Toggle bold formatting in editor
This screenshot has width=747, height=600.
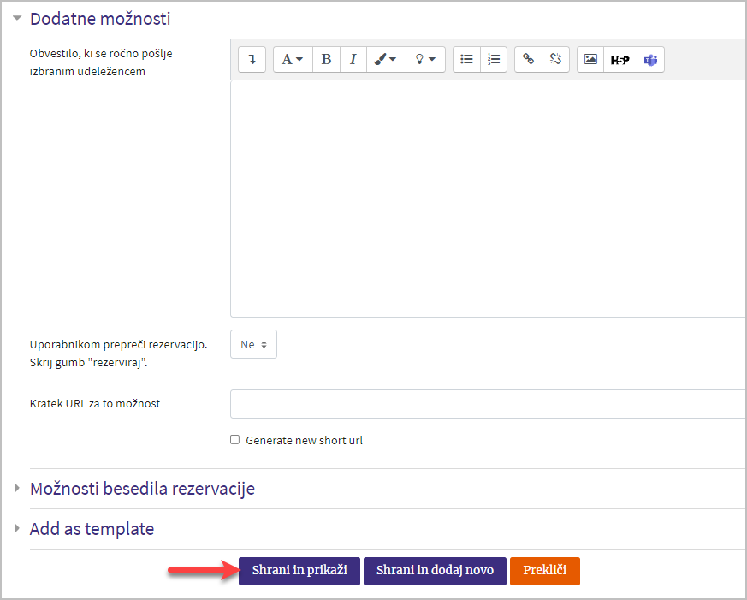click(326, 60)
